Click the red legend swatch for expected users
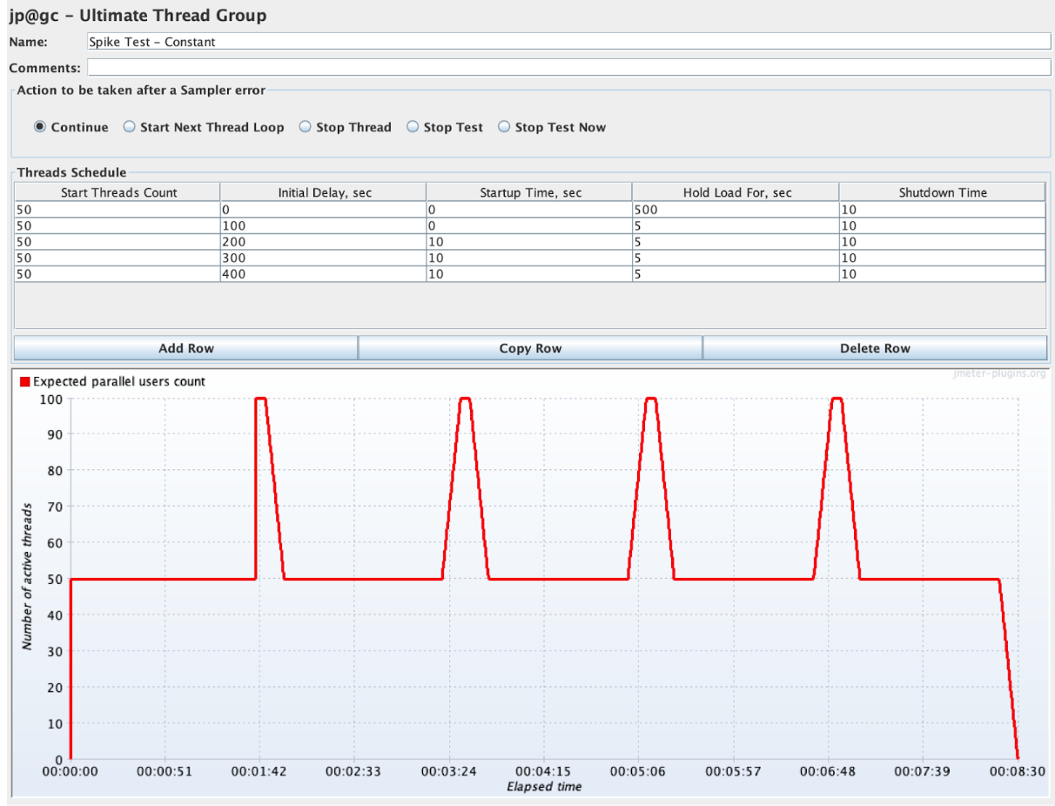The image size is (1055, 806). [24, 381]
